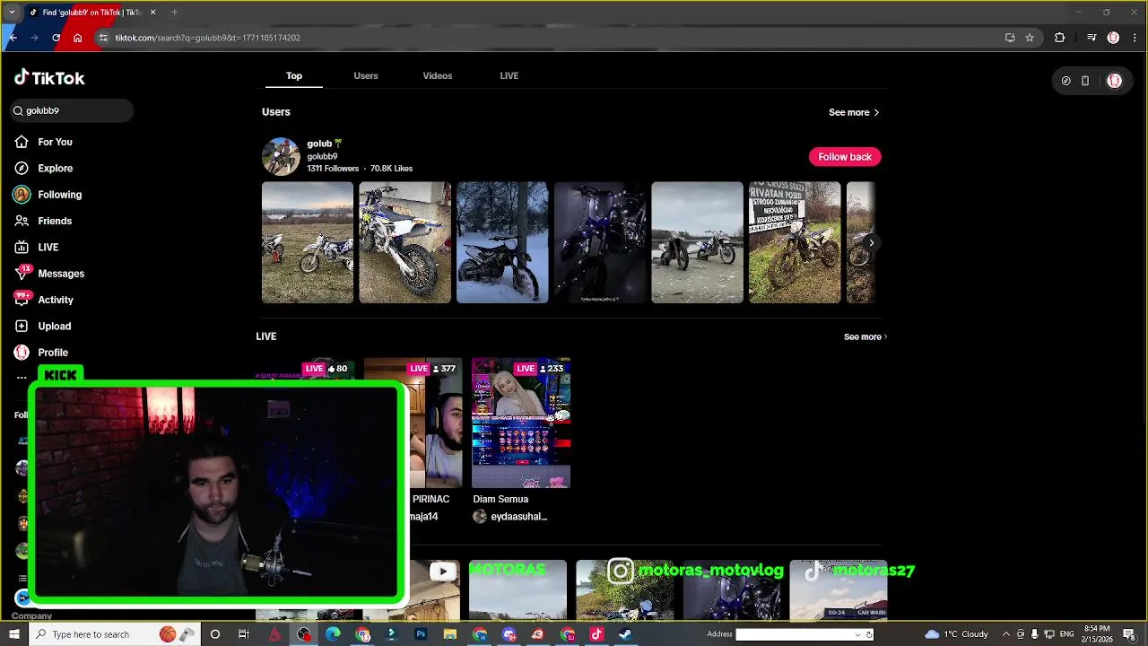1148x646 pixels.
Task: Open the Activity notifications
Action: 43,300
